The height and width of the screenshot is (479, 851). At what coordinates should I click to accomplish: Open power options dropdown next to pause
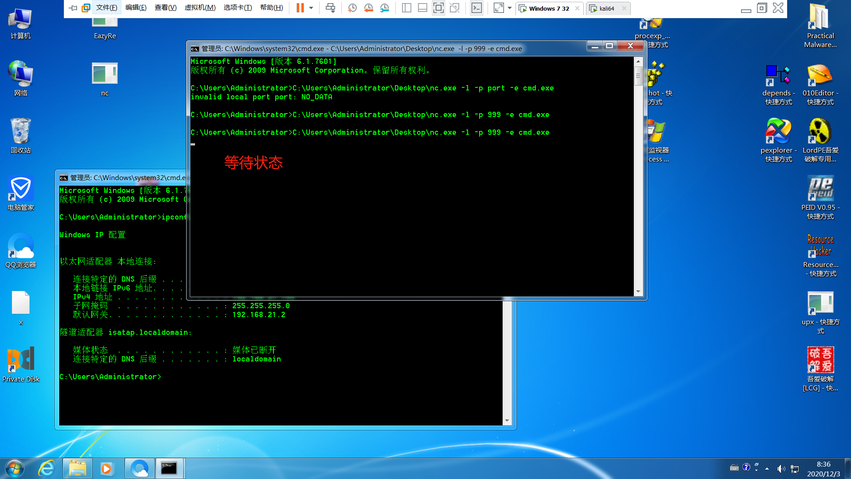point(311,8)
